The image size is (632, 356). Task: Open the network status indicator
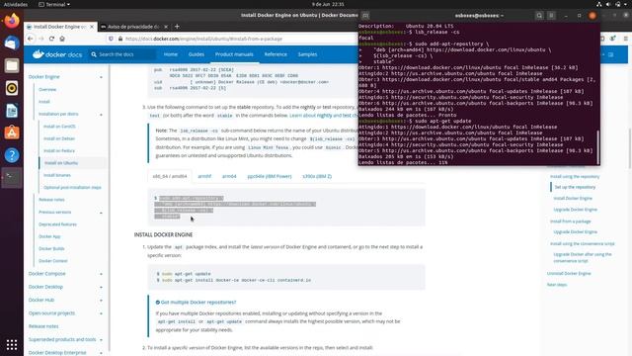[599, 4]
